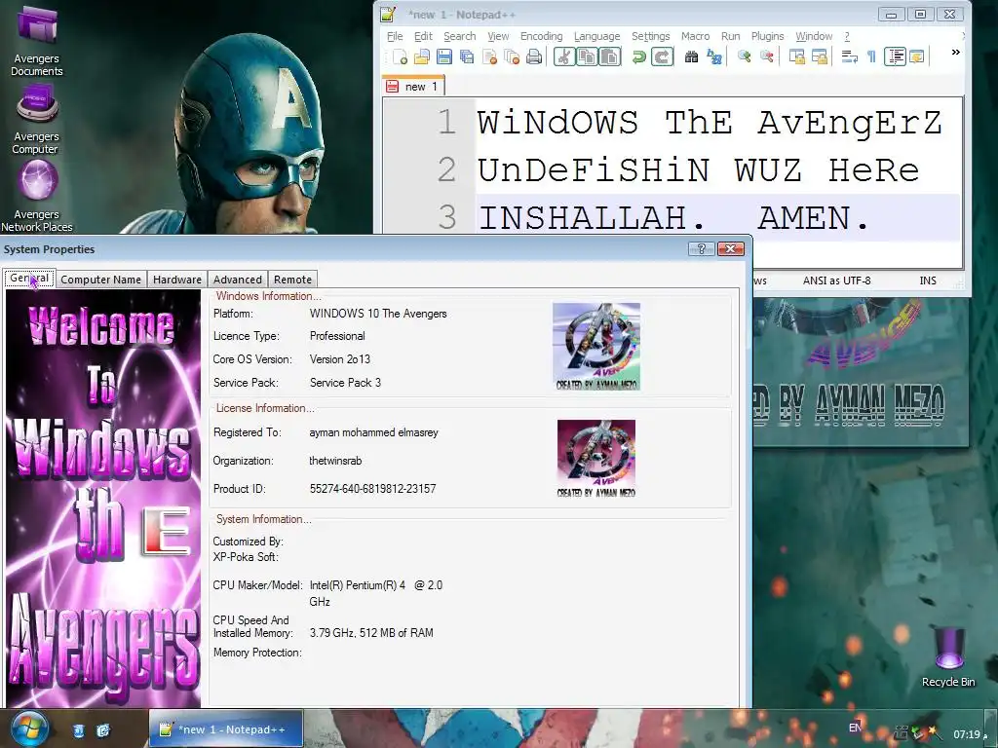The width and height of the screenshot is (998, 748).
Task: Click the Zoom Out magnifier icon
Action: [766, 57]
